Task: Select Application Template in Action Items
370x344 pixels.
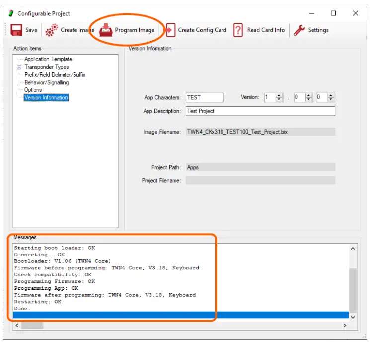Action: coord(48,59)
